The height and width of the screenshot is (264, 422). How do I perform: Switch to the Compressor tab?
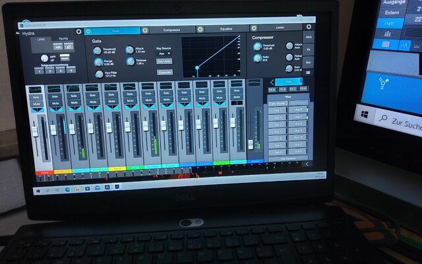click(172, 30)
